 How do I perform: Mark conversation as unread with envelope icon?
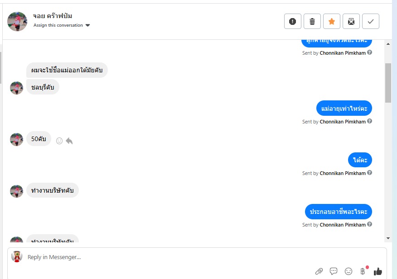coord(351,21)
